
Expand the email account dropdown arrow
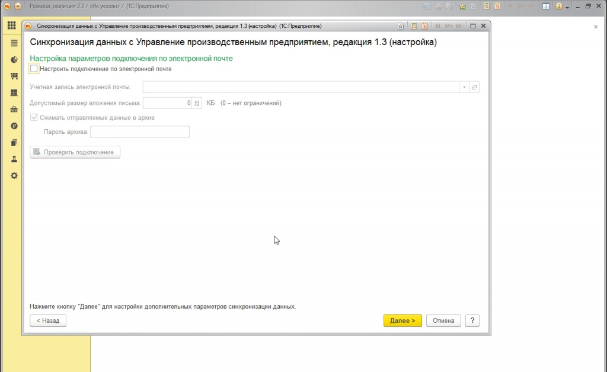pyautogui.click(x=464, y=87)
